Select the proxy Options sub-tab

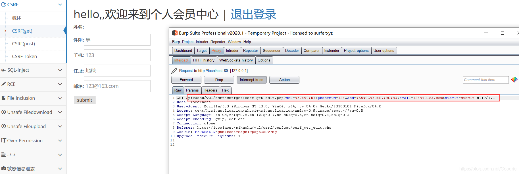264,60
